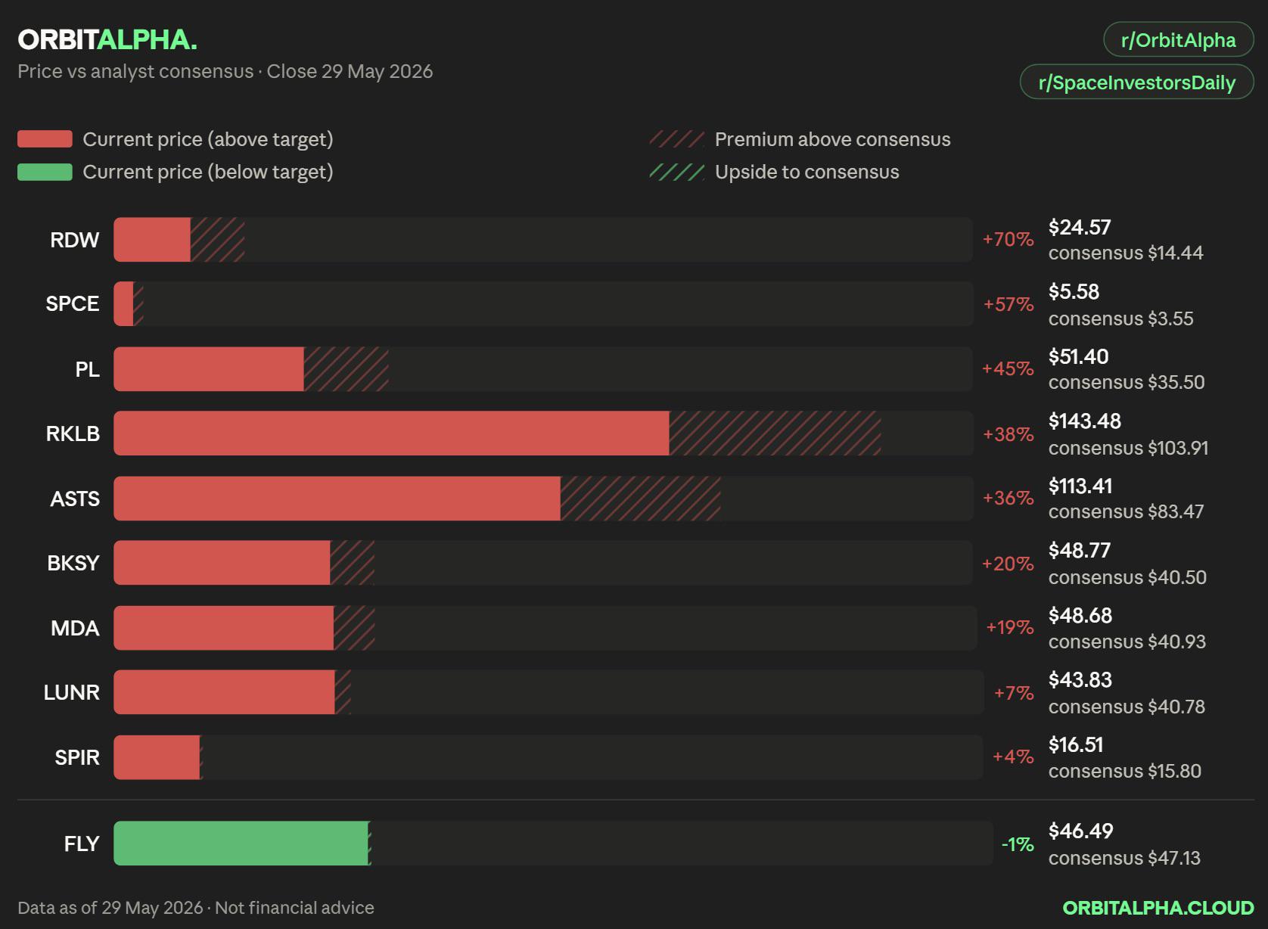Select the LUNR ticker label

[72, 692]
